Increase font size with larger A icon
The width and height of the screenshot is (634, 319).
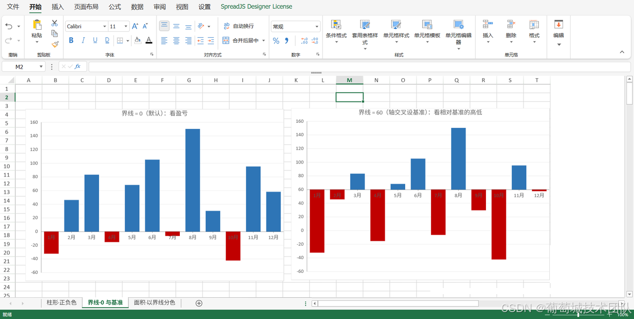(135, 26)
